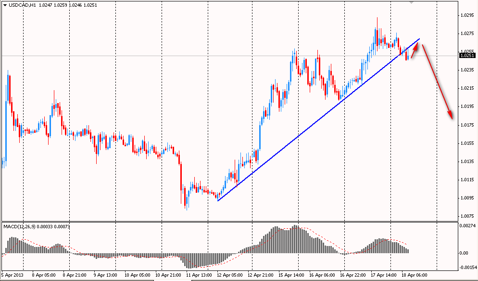This screenshot has width=478, height=281.
Task: Select the blue ascending trend line
Action: (x=318, y=120)
